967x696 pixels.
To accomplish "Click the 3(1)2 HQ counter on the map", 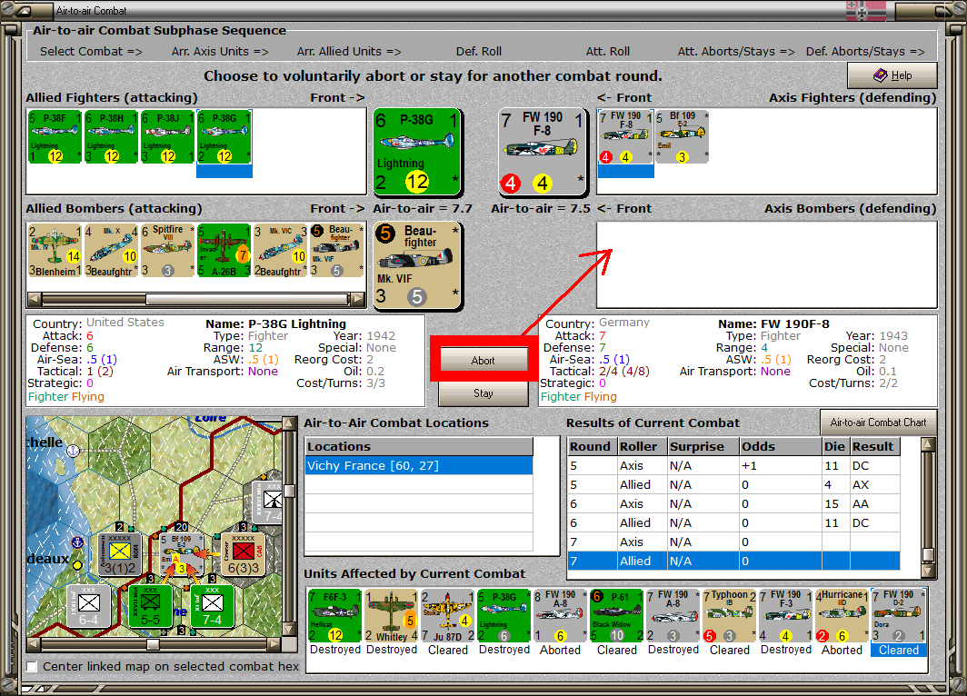I will [x=120, y=555].
